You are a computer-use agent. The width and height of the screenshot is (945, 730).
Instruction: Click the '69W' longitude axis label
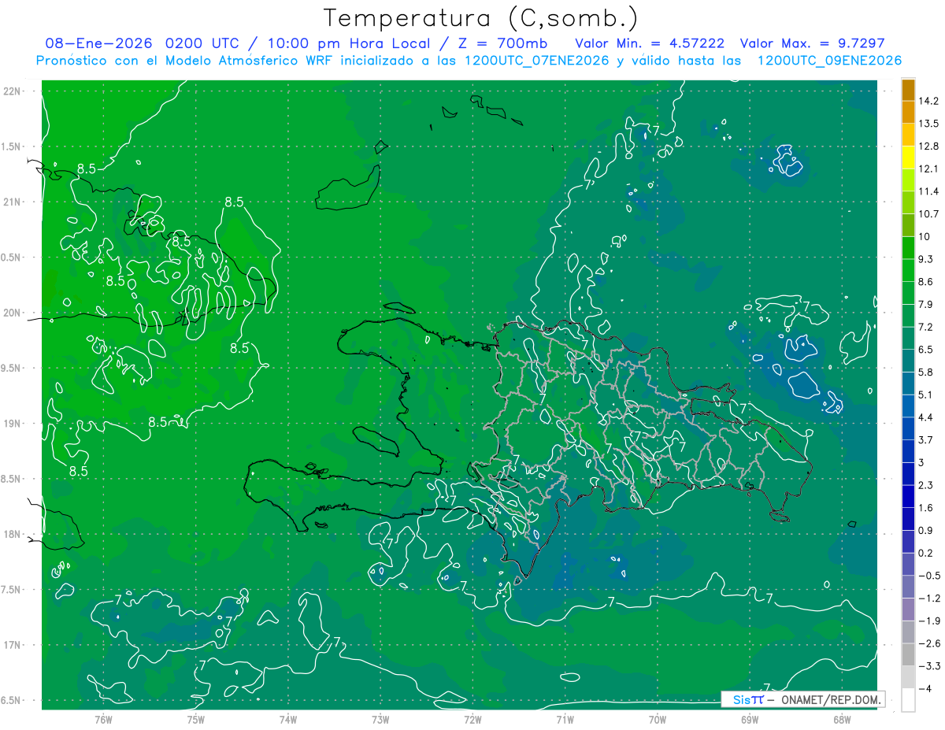pyautogui.click(x=750, y=720)
